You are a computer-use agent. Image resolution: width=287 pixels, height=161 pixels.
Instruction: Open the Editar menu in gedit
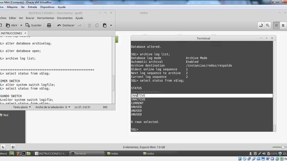coord(13,18)
